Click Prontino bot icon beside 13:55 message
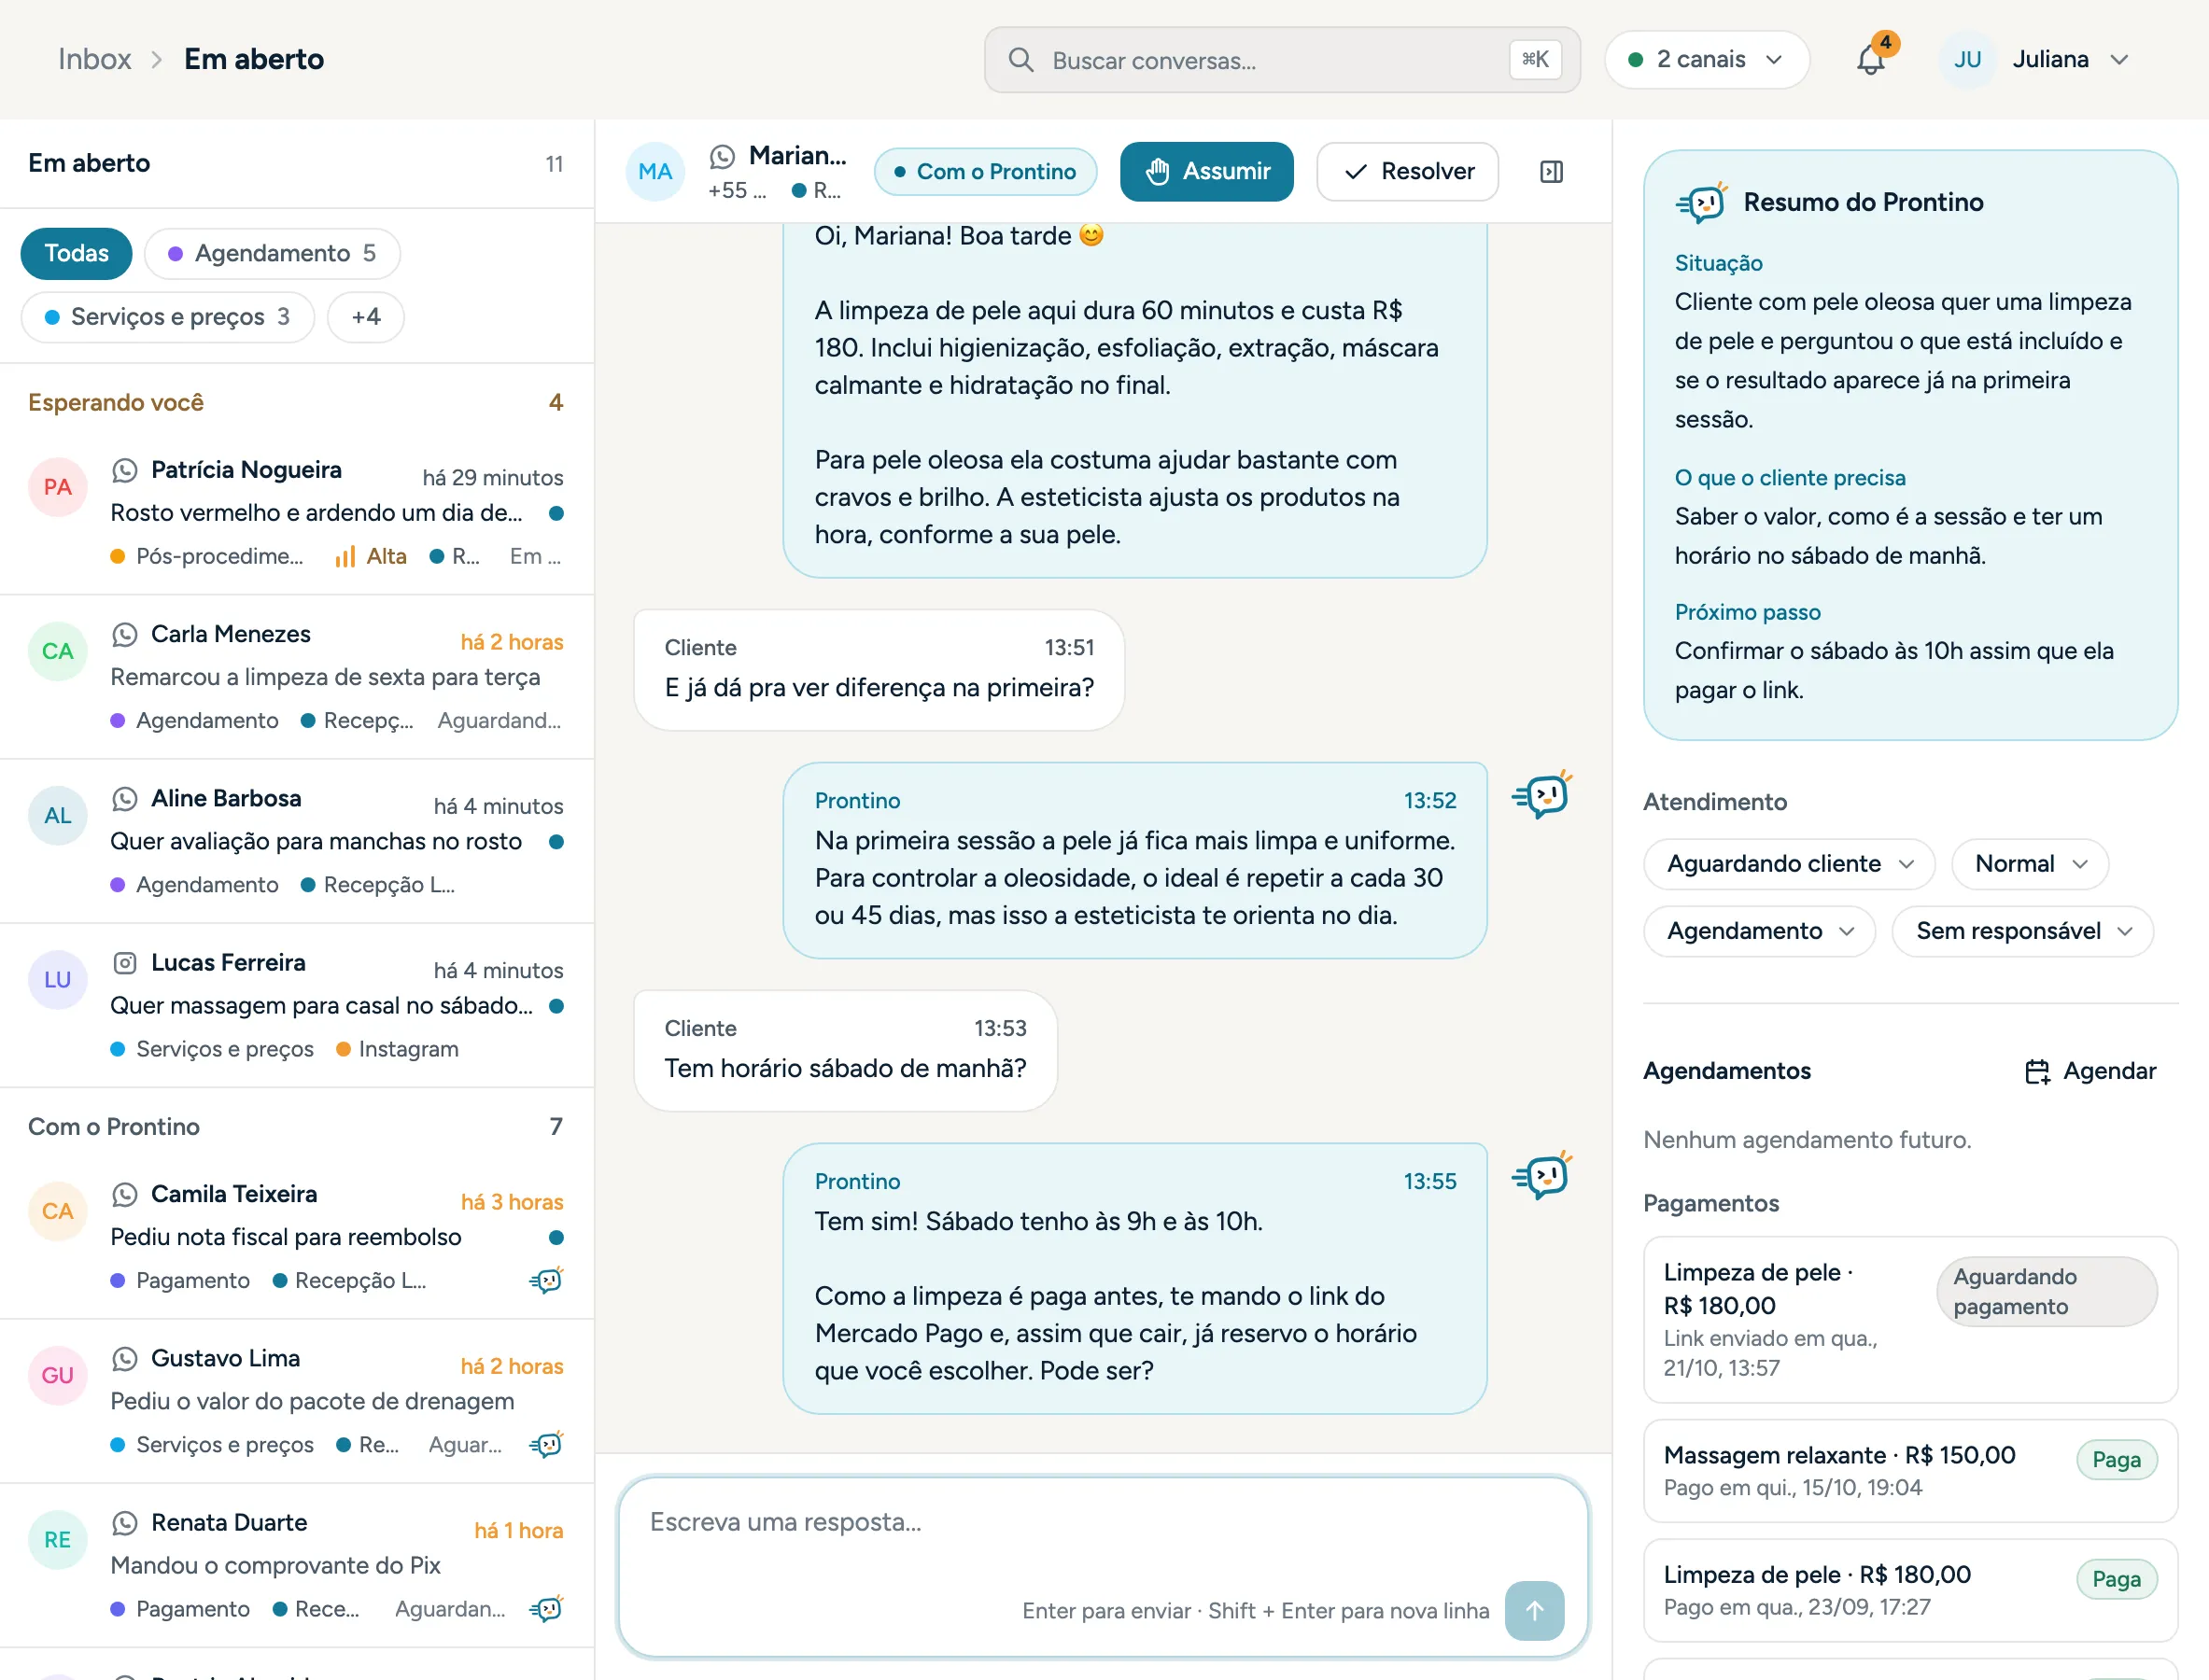Image resolution: width=2209 pixels, height=1680 pixels. (x=1541, y=1176)
